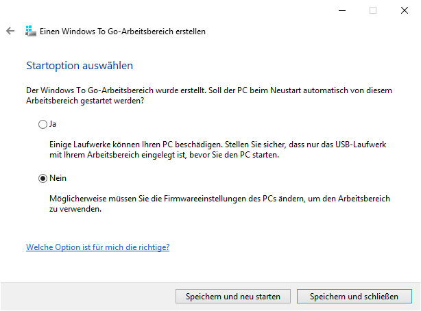This screenshot has width=421, height=311.
Task: Minimize the wizard window
Action: 341,10
